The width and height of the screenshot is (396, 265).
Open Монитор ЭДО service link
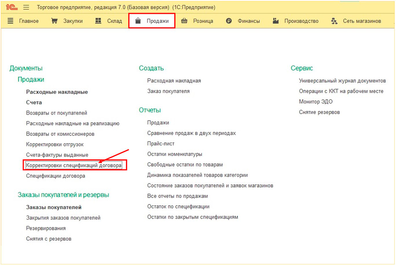click(316, 102)
